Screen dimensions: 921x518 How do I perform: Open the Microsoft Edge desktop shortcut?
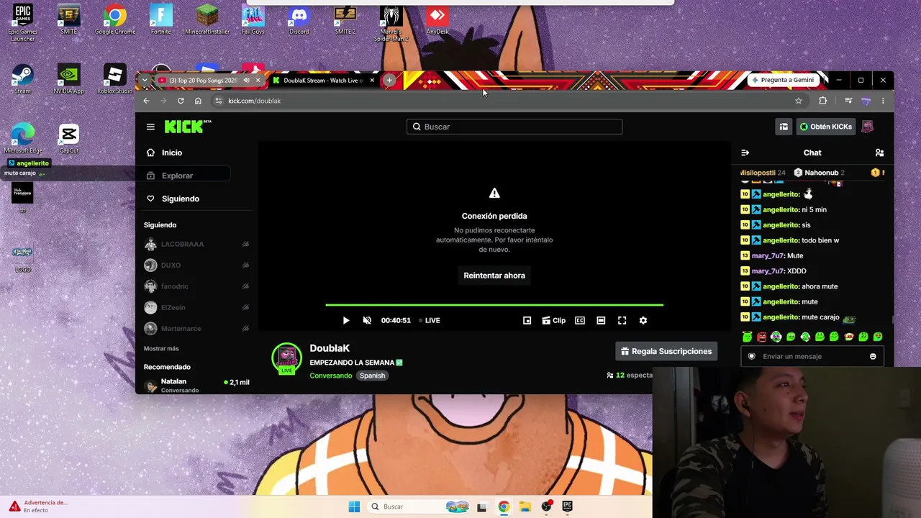(x=23, y=138)
